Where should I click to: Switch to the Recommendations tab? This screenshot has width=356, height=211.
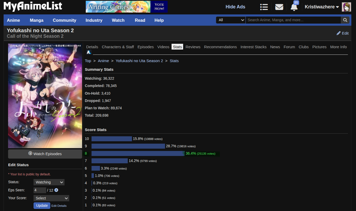tap(220, 47)
